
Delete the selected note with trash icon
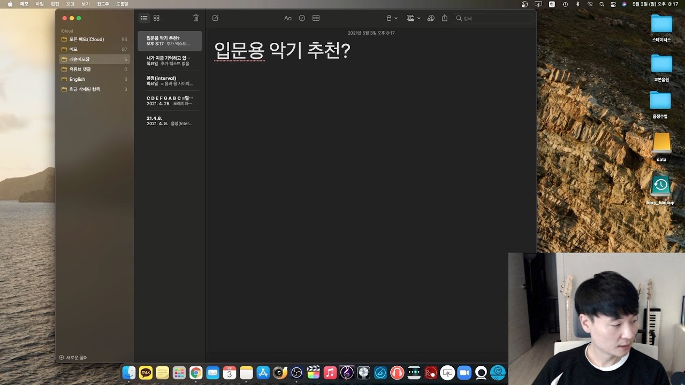click(196, 18)
